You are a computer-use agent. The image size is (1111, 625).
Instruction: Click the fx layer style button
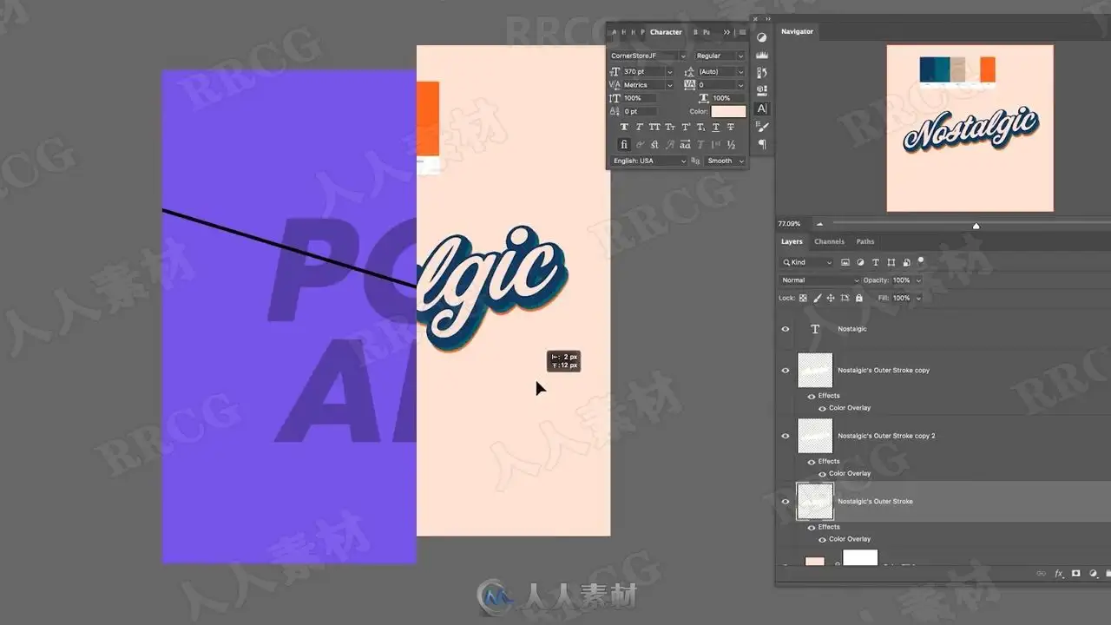coord(1059,574)
